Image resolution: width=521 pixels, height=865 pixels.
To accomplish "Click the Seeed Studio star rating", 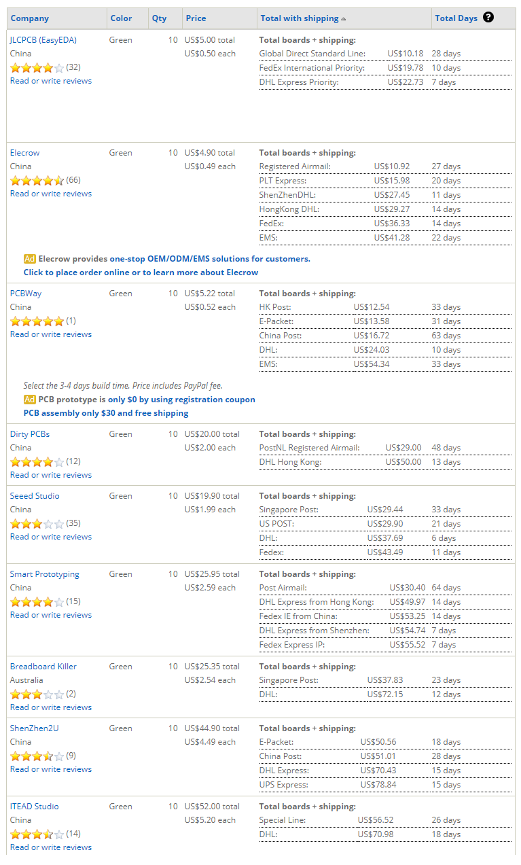I will point(37,523).
